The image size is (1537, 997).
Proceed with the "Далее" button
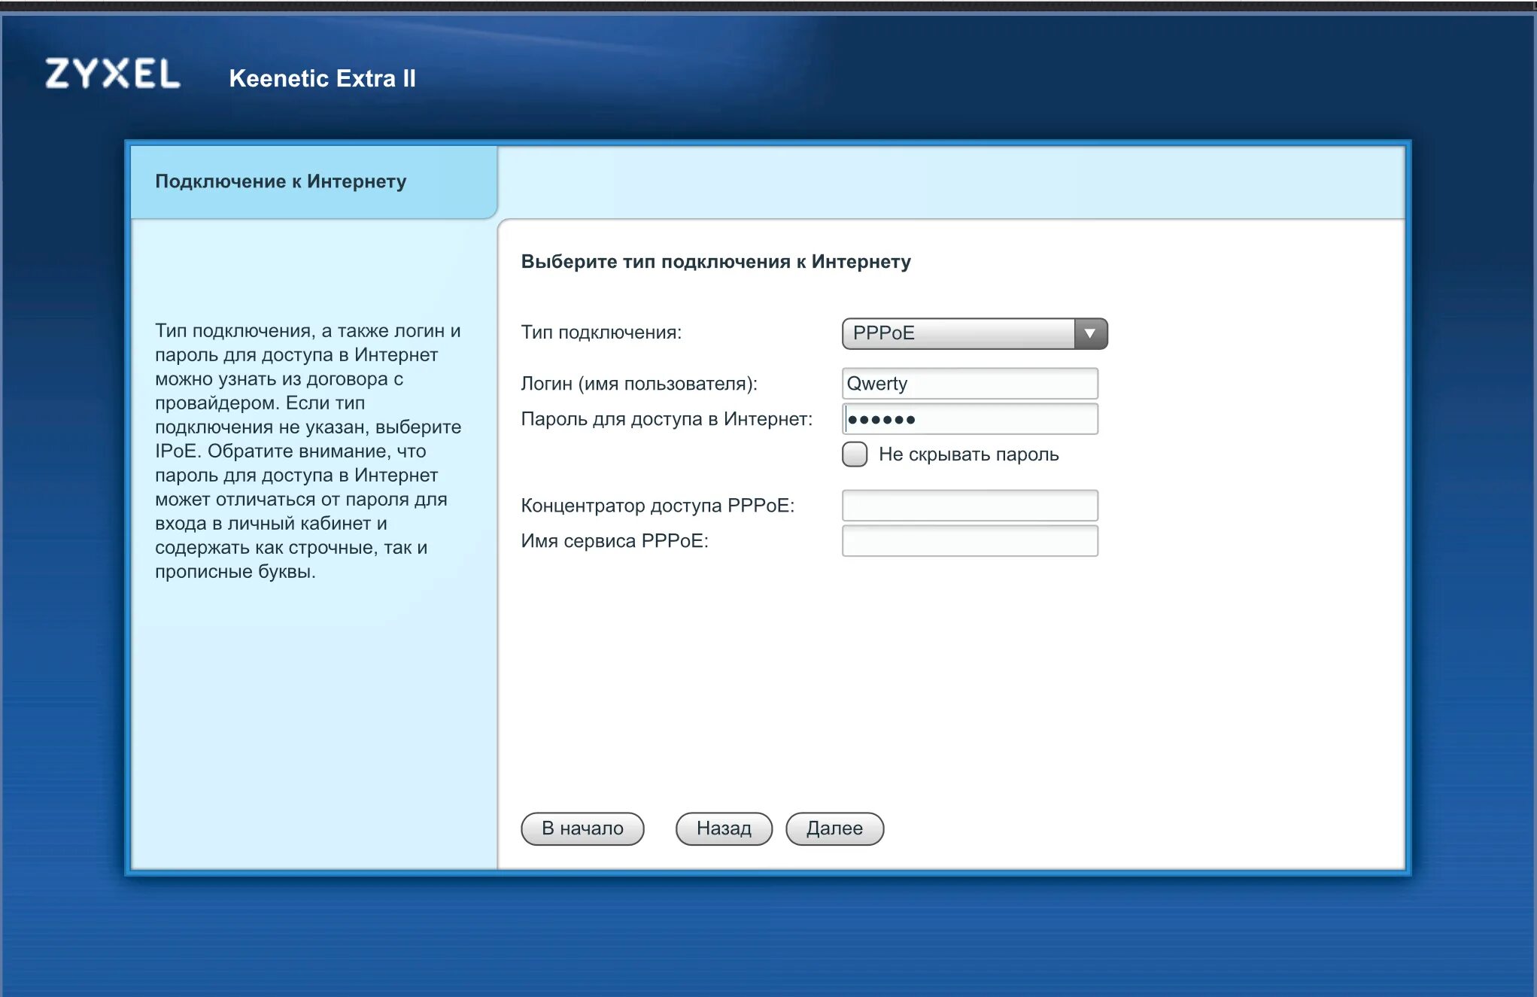(834, 828)
